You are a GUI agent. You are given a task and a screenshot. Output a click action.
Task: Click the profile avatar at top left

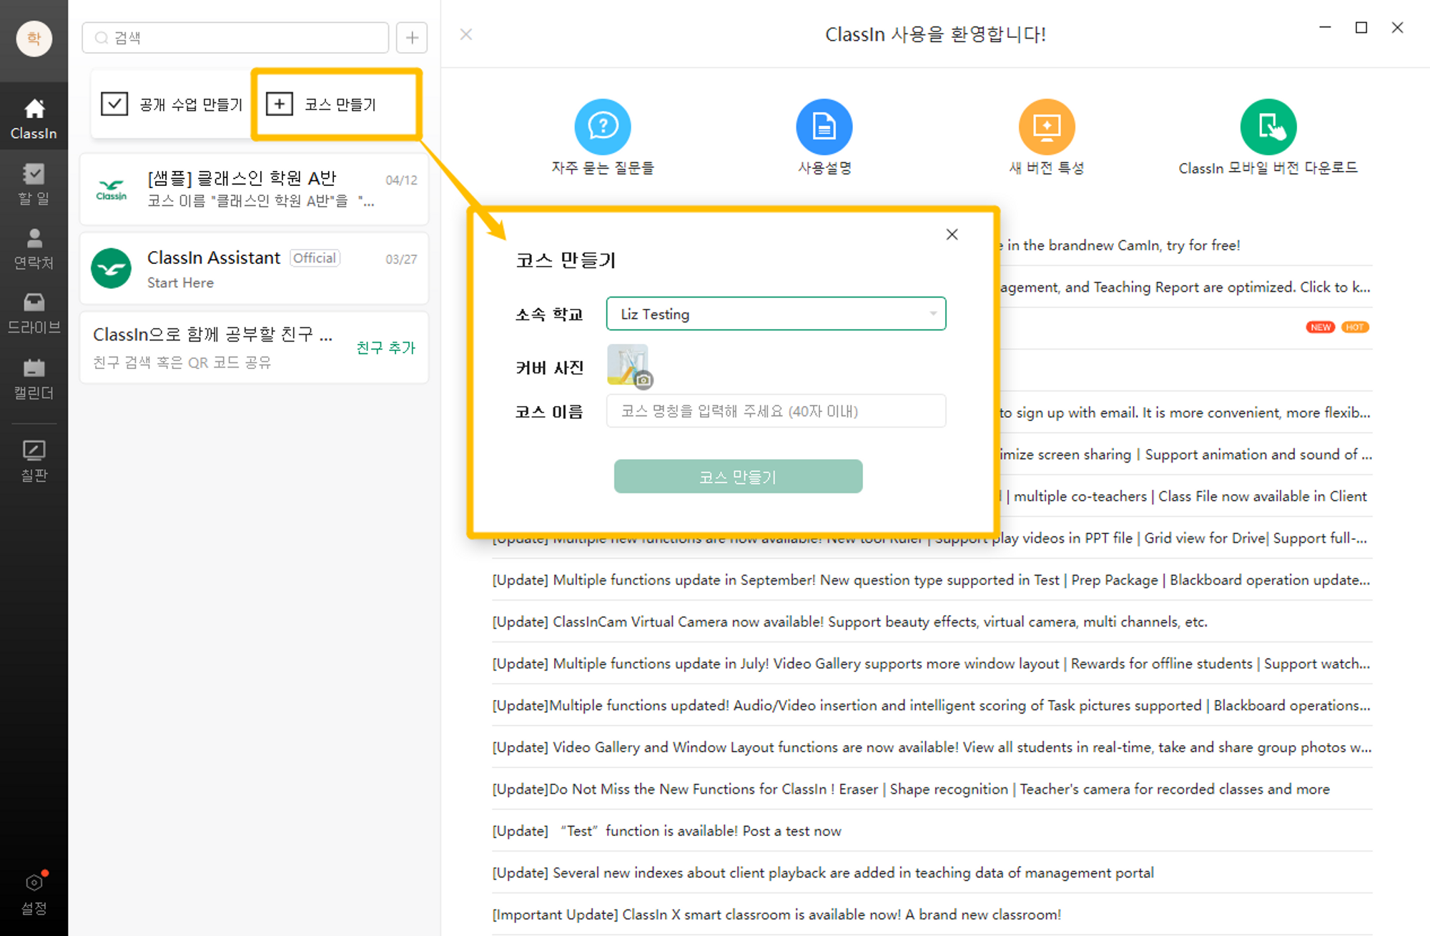tap(34, 38)
